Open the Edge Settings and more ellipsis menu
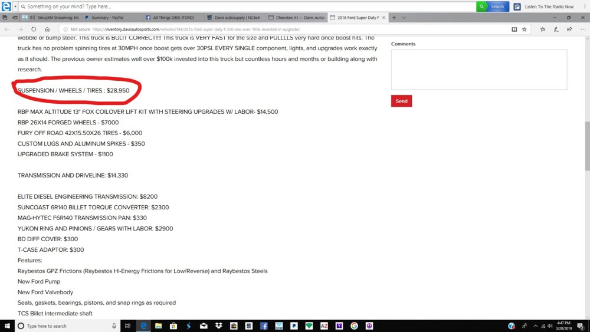The height and width of the screenshot is (332, 590). coord(583,29)
